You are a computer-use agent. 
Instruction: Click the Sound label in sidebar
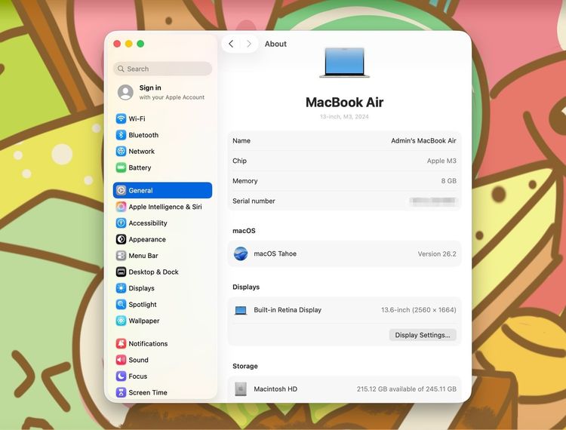click(138, 360)
